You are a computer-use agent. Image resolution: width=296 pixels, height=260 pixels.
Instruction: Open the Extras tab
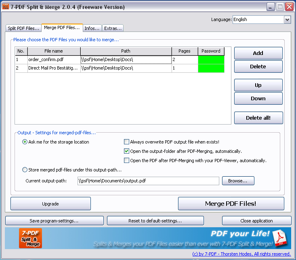113,28
